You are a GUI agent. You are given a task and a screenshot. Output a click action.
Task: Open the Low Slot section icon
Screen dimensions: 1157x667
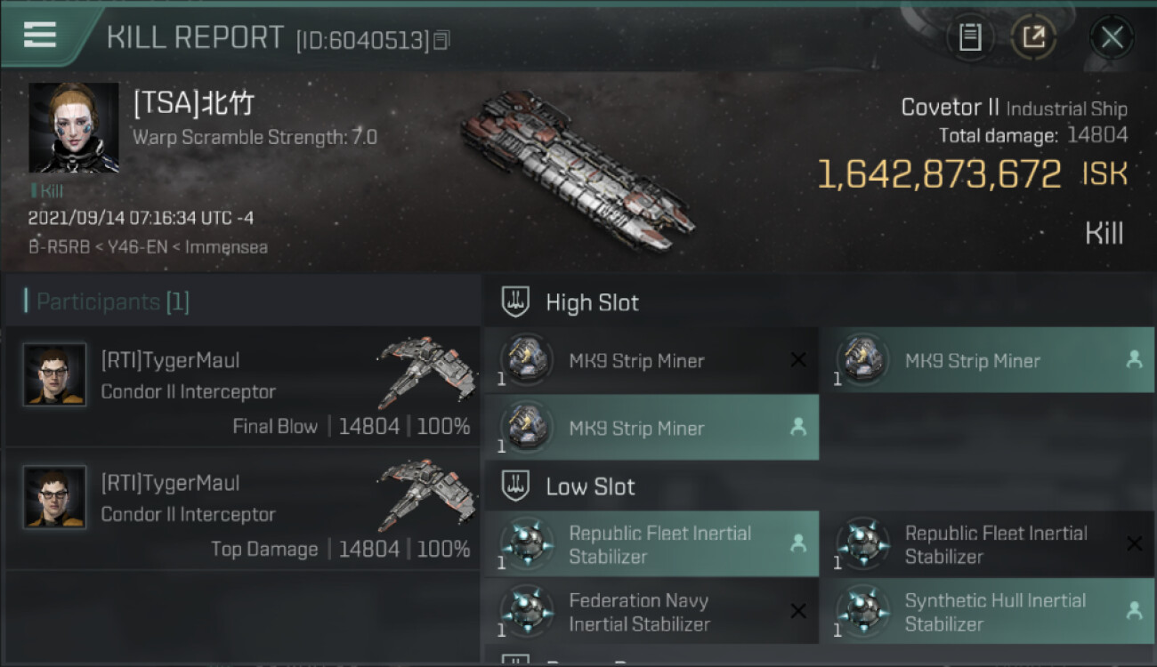point(516,486)
